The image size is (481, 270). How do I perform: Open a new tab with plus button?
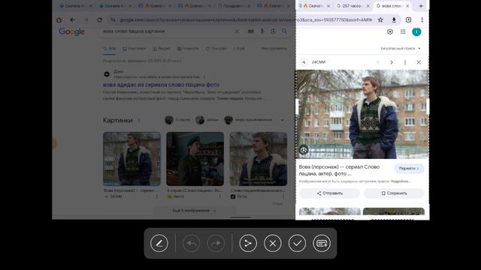tap(421, 6)
